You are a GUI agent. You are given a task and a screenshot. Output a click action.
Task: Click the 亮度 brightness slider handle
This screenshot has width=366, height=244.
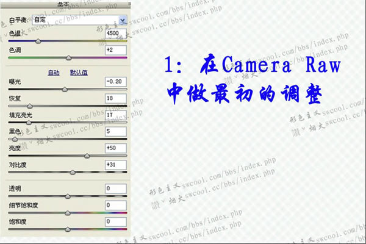click(x=87, y=156)
